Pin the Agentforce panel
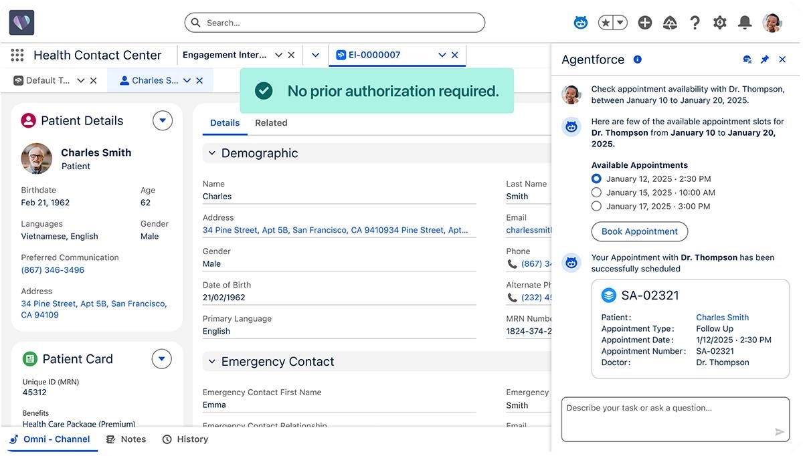803x456 pixels. [764, 59]
